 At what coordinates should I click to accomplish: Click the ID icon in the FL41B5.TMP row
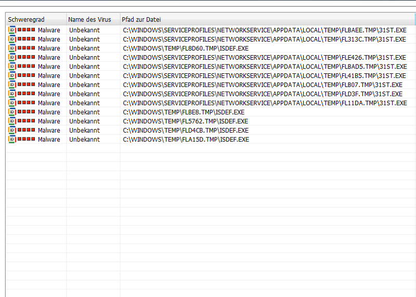click(x=12, y=75)
